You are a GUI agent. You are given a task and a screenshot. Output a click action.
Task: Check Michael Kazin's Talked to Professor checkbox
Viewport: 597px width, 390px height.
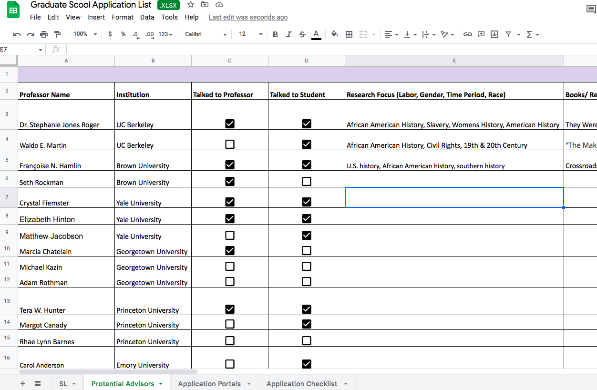click(x=230, y=266)
